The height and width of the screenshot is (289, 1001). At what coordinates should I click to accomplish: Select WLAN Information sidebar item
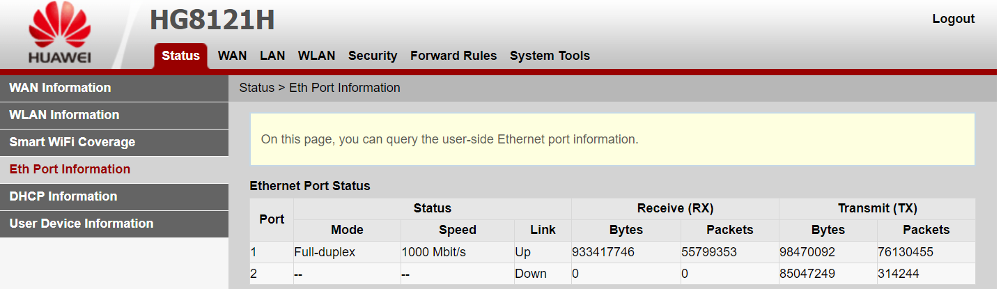point(114,115)
